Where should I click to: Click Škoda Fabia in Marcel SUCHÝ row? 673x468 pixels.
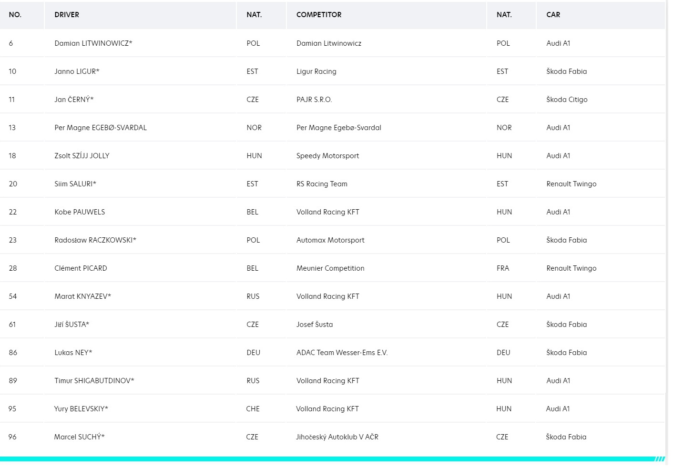click(566, 437)
